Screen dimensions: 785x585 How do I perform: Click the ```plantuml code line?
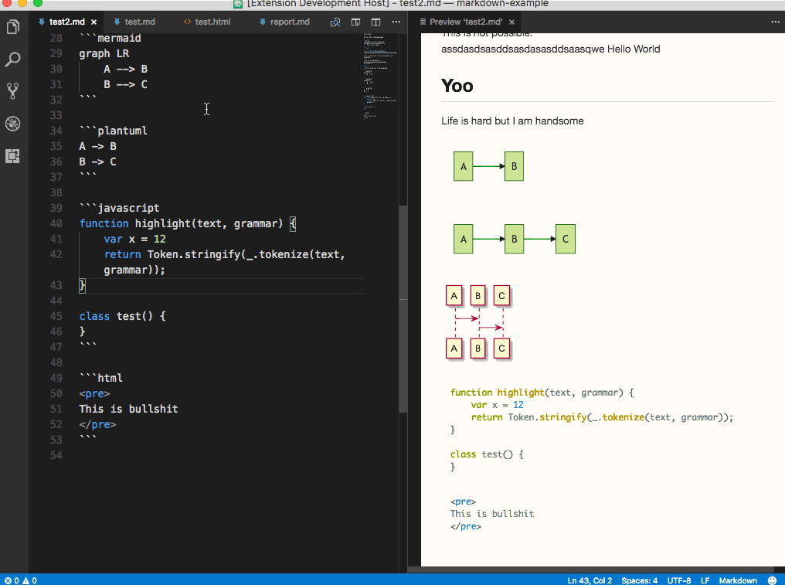point(113,131)
